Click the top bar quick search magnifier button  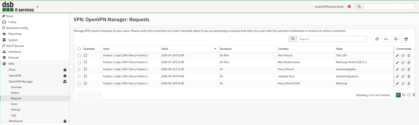click(359, 6)
